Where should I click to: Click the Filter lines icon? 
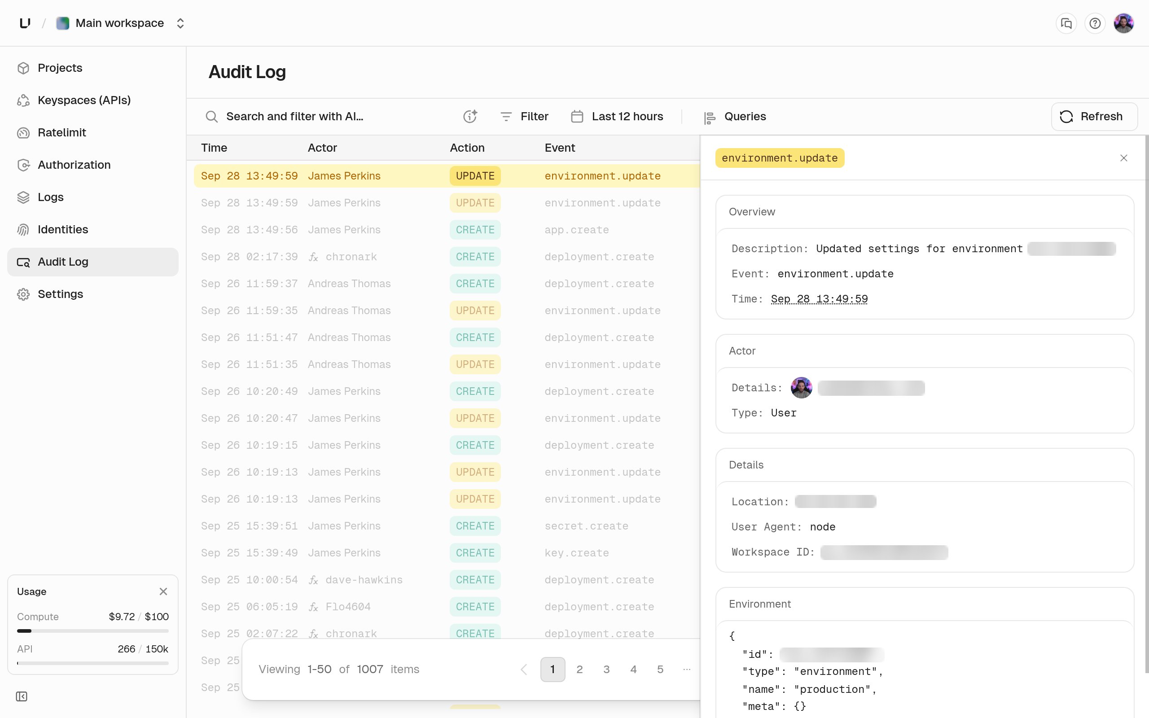[506, 116]
